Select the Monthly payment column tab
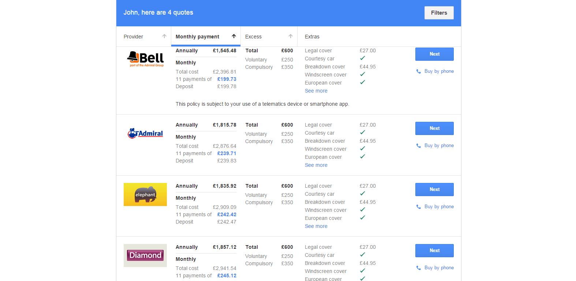Image resolution: width=576 pixels, height=281 pixels. pos(206,37)
